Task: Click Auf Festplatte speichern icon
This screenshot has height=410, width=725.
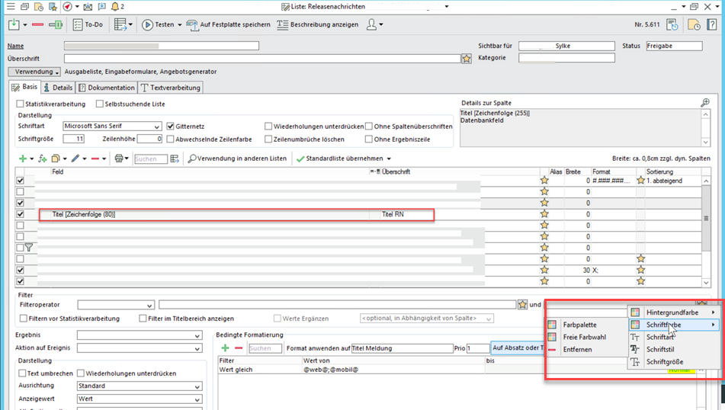Action: (x=192, y=24)
